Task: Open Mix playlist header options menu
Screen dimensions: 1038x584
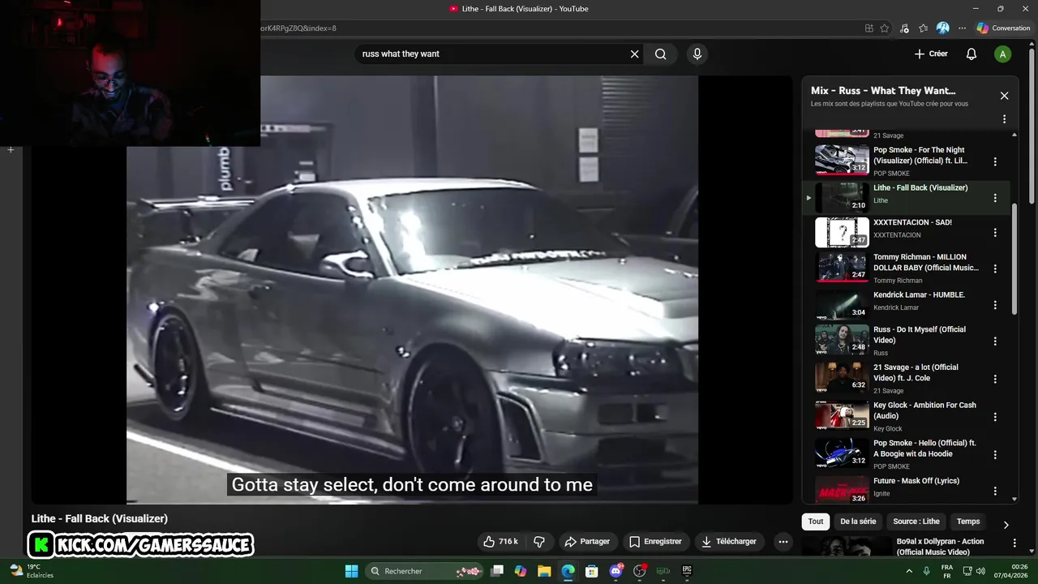Action: [x=1004, y=119]
